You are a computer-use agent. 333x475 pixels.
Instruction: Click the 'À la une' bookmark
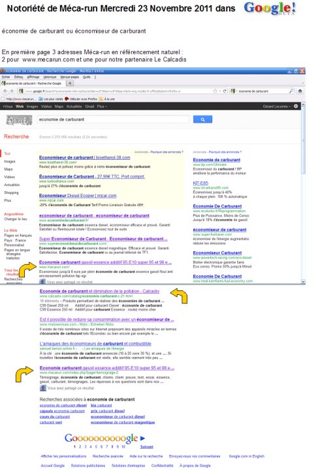106,99
